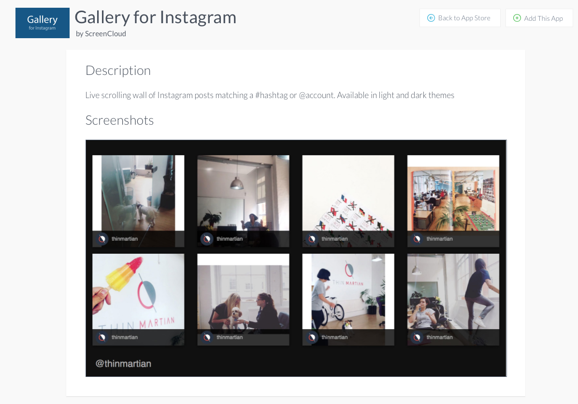Click the thinmartian avatar under the flag stickers photo
This screenshot has height=404, width=578.
(312, 239)
